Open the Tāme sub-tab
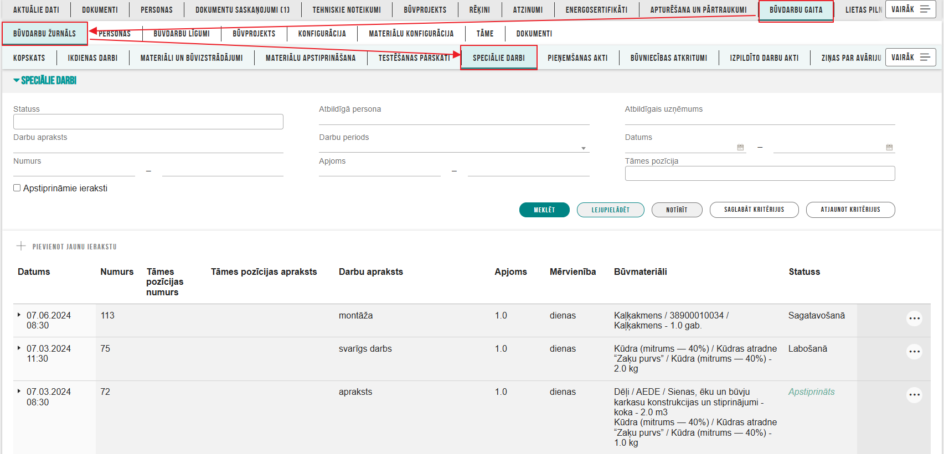Screen dimensions: 944x454 (x=485, y=34)
